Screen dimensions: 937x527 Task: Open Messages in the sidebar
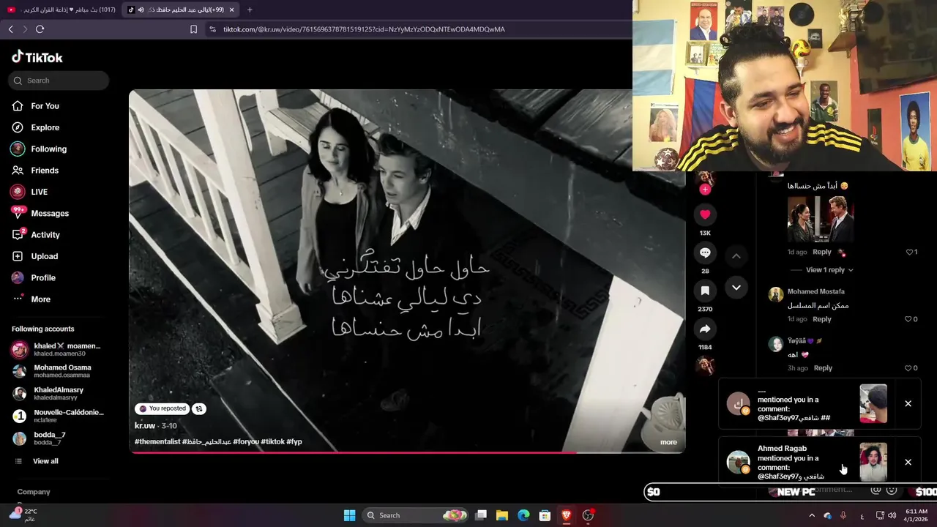click(49, 213)
